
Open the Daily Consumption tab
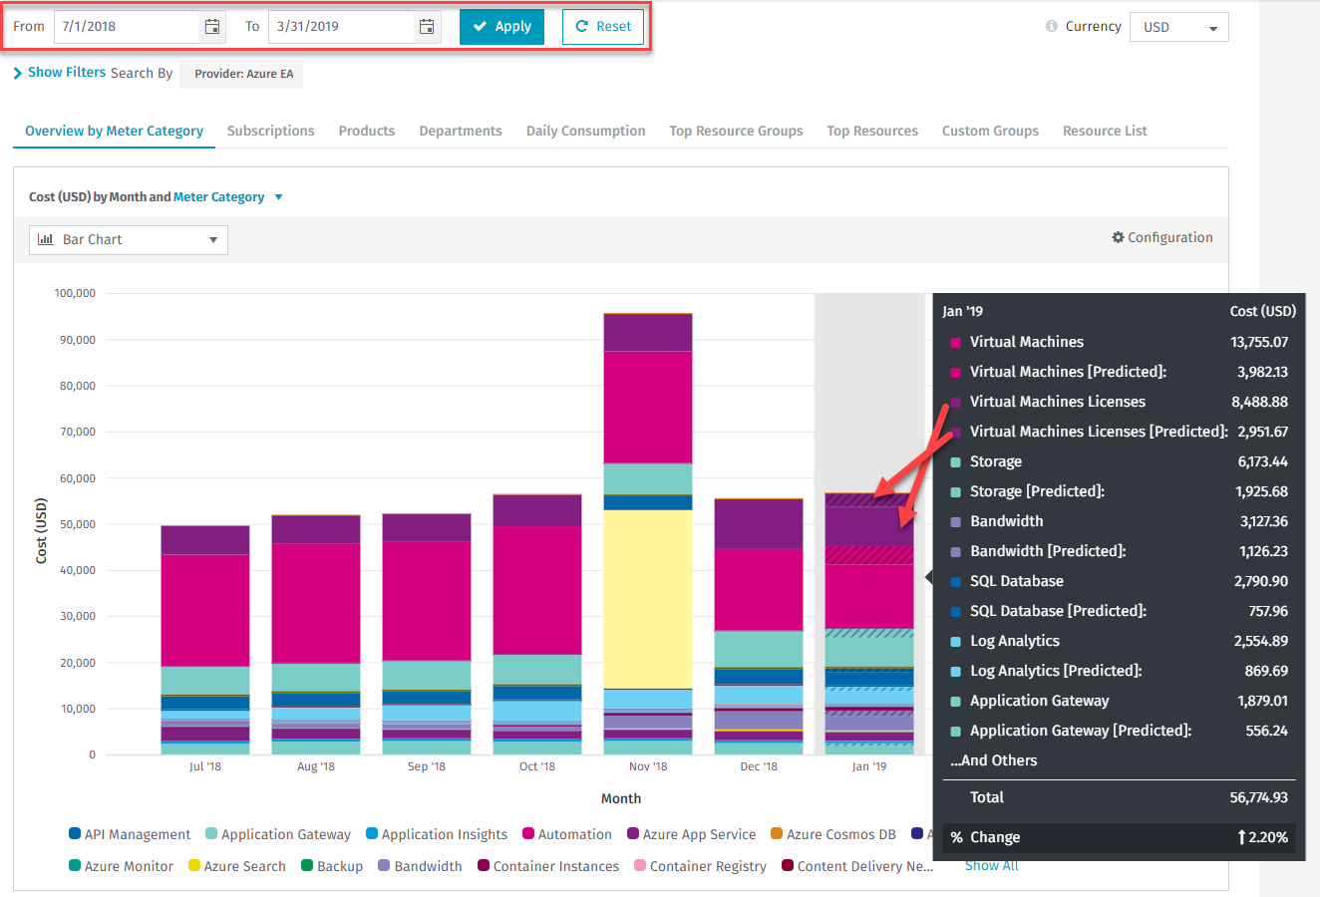click(585, 131)
